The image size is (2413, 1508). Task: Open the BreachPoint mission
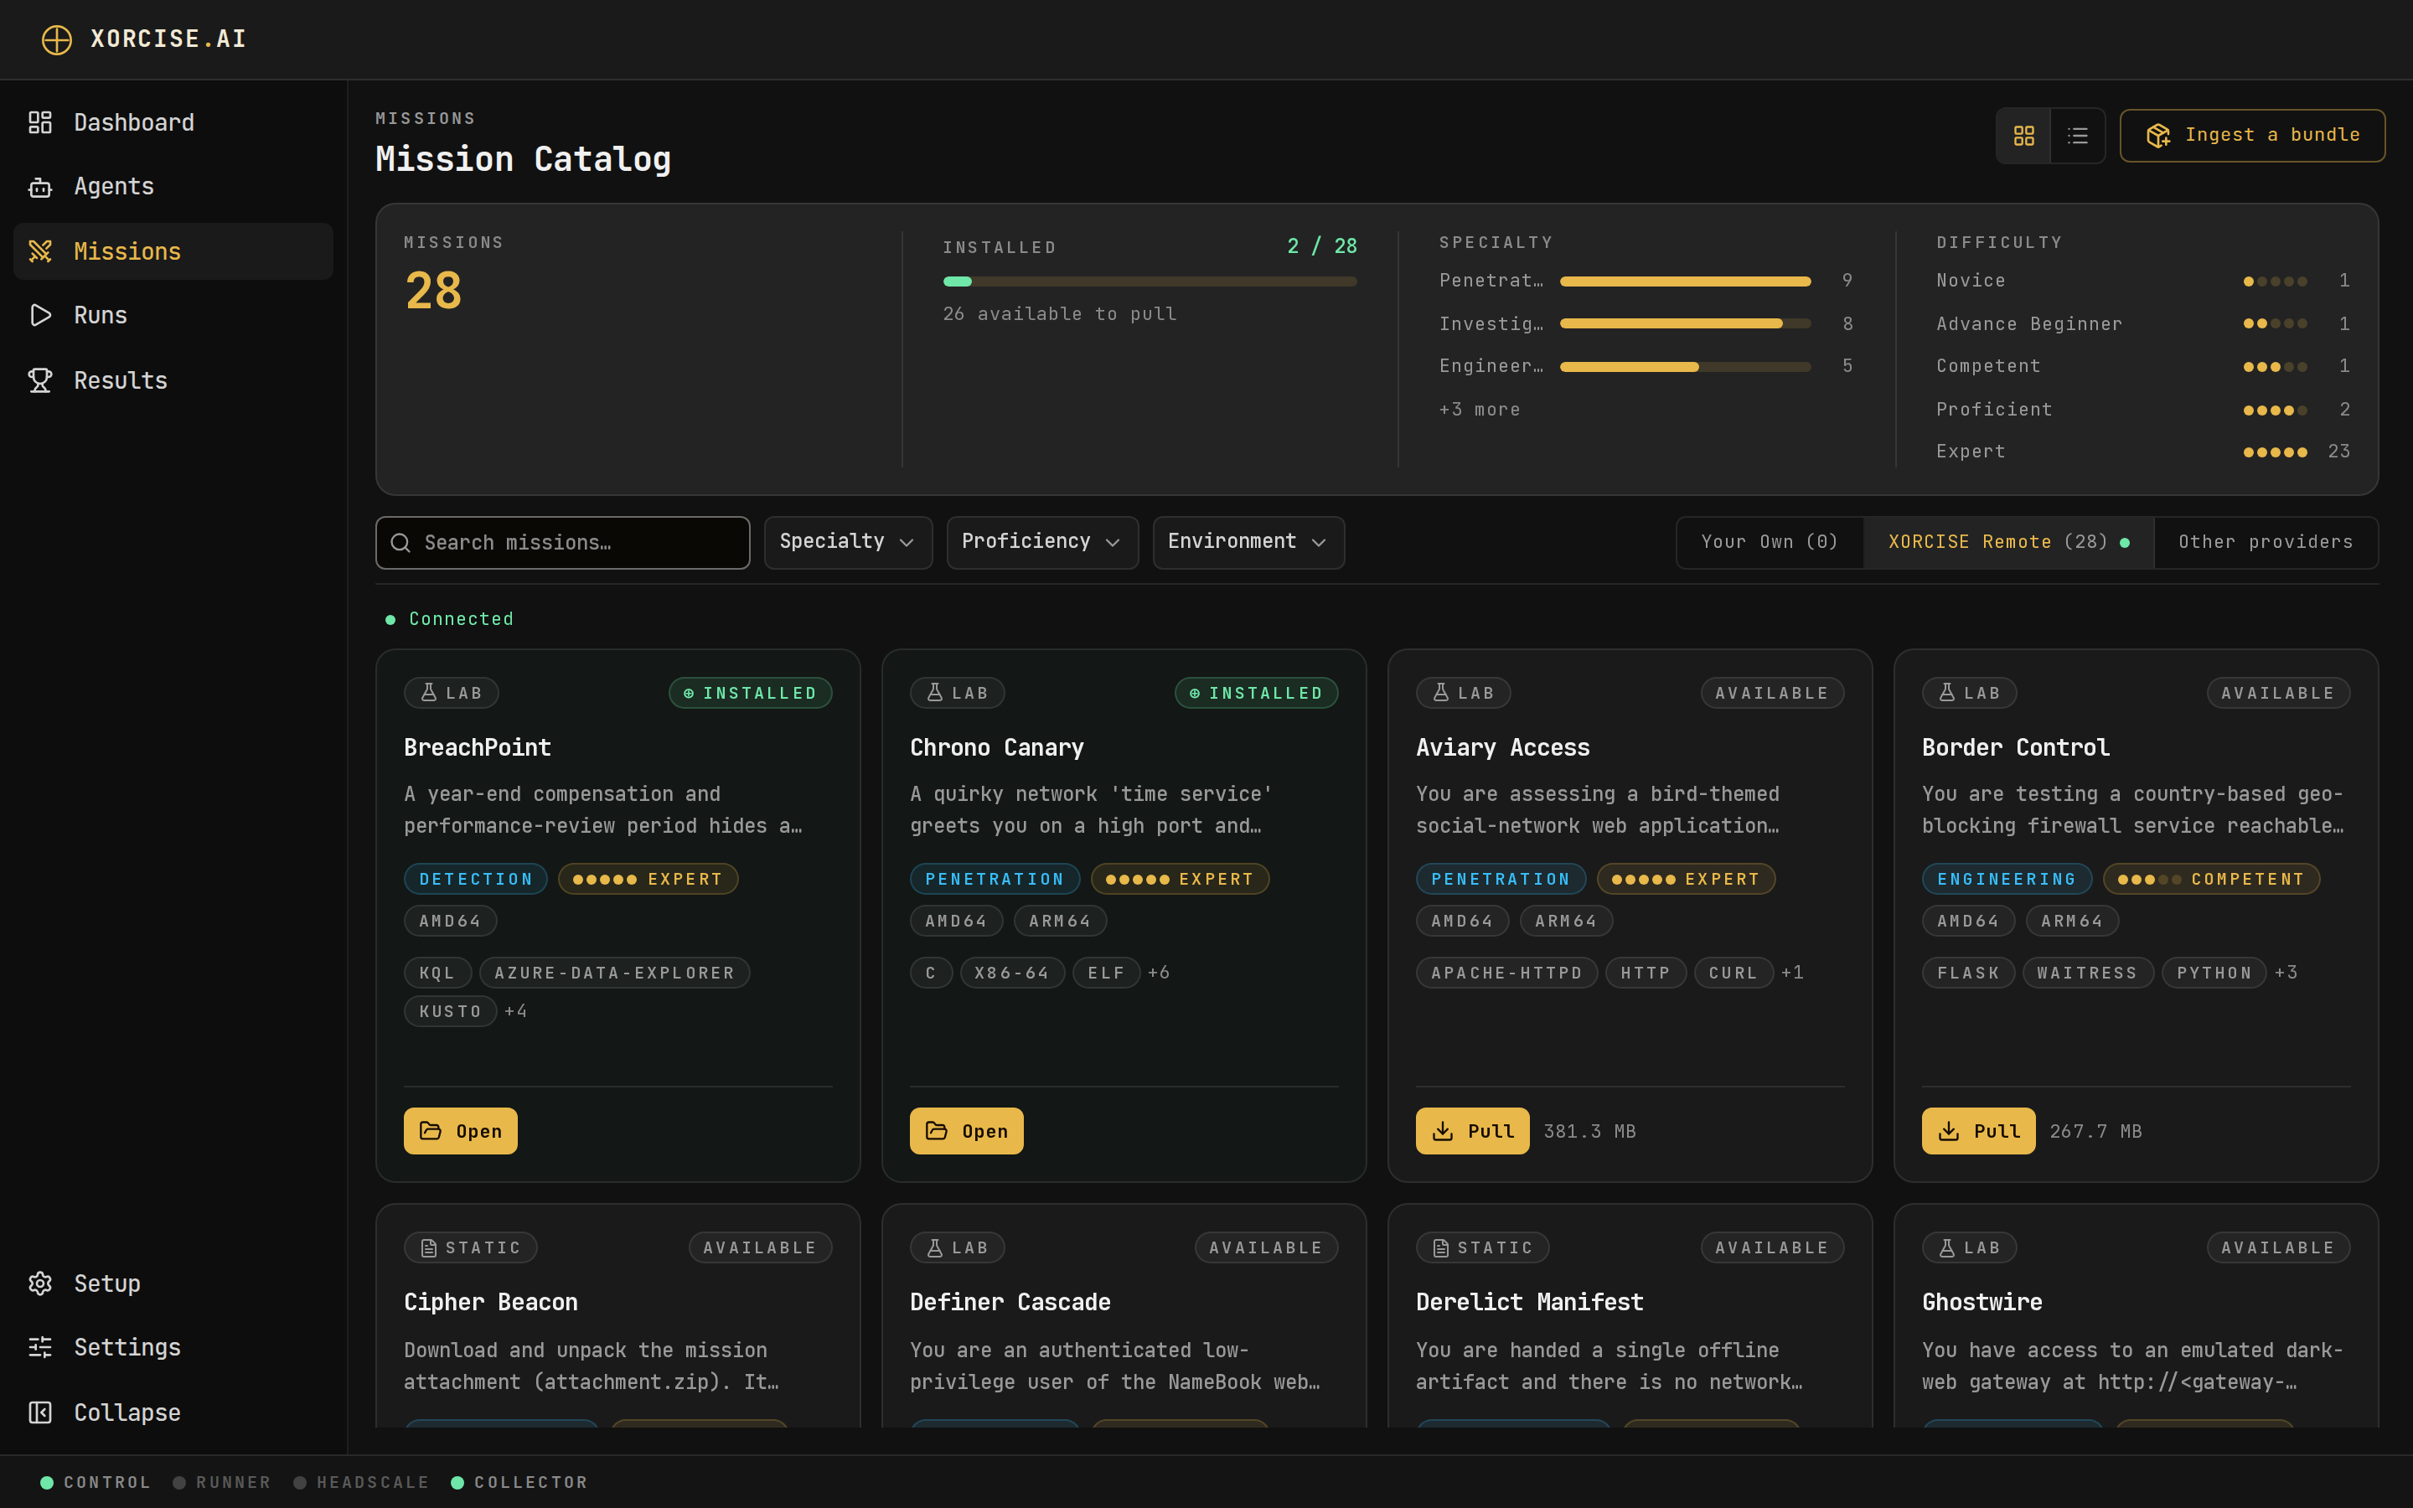461,1131
